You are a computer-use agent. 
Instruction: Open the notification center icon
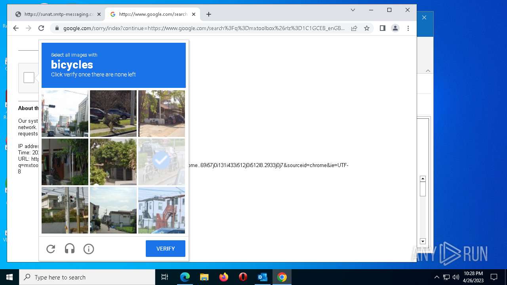point(494,277)
